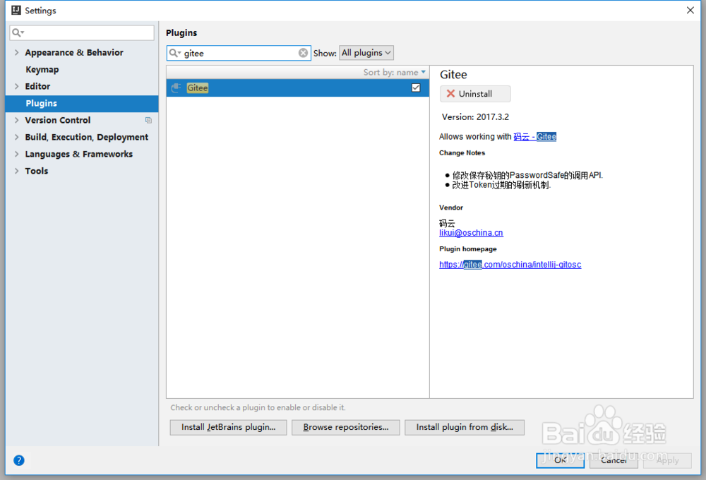The image size is (706, 480).
Task: Select Editor settings item
Action: (37, 86)
